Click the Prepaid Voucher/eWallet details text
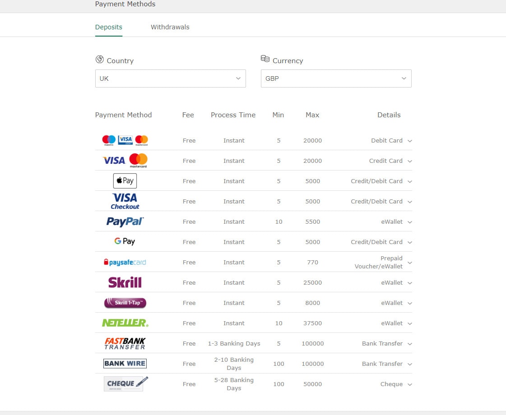This screenshot has width=506, height=415. [x=378, y=262]
